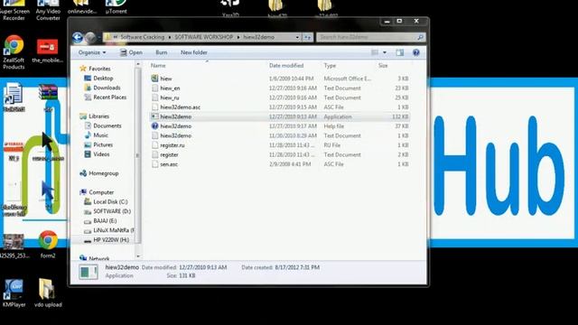Viewport: 578px width, 325px height.
Task: Open Any Video Converter desktop icon
Action: coord(48,11)
